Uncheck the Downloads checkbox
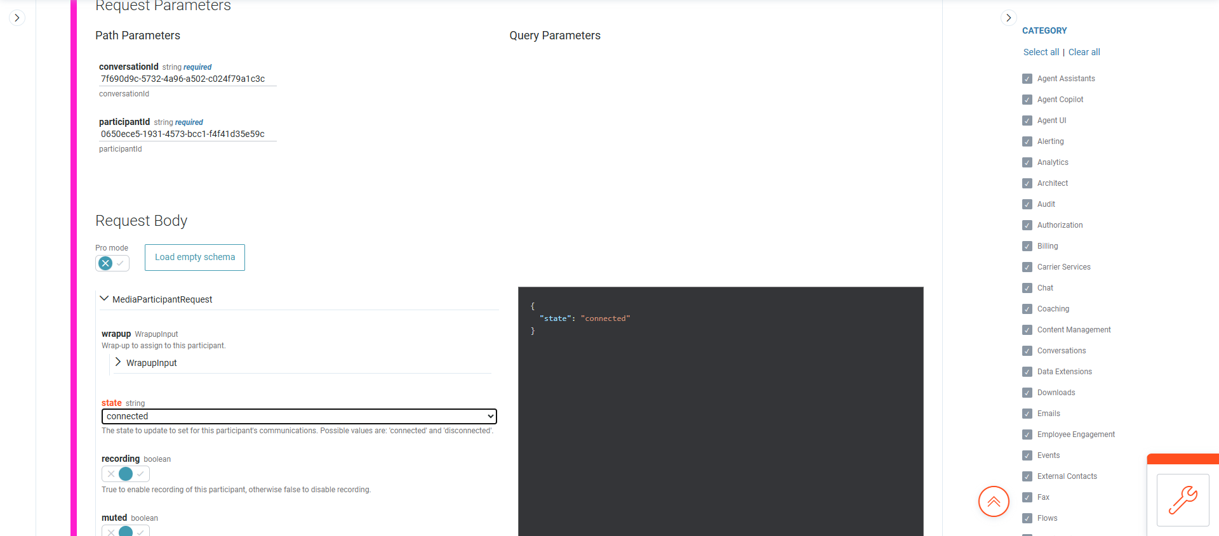The width and height of the screenshot is (1219, 536). tap(1027, 393)
